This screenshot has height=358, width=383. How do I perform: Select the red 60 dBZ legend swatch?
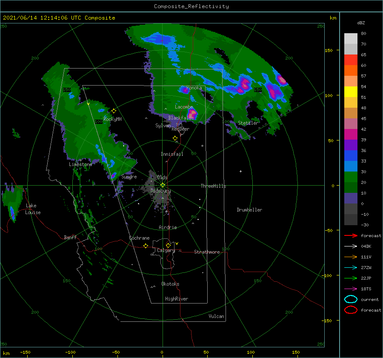point(351,60)
